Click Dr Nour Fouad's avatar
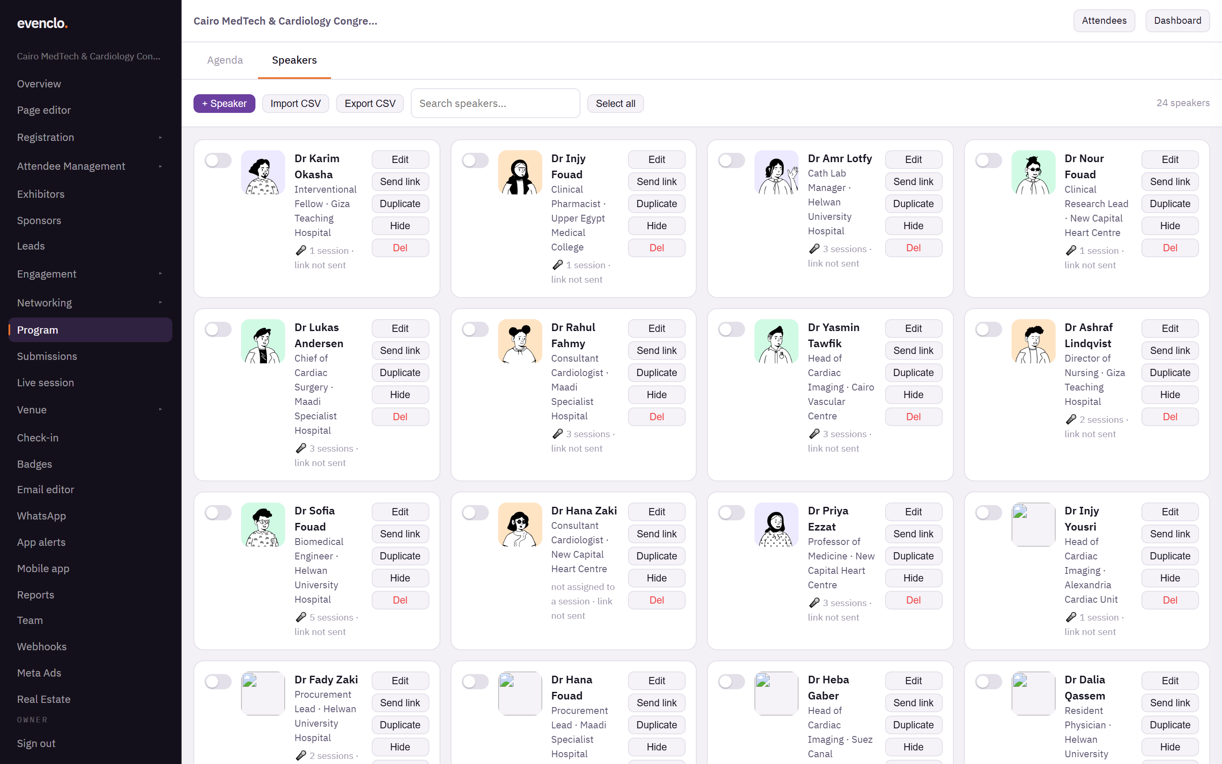 pyautogui.click(x=1033, y=172)
